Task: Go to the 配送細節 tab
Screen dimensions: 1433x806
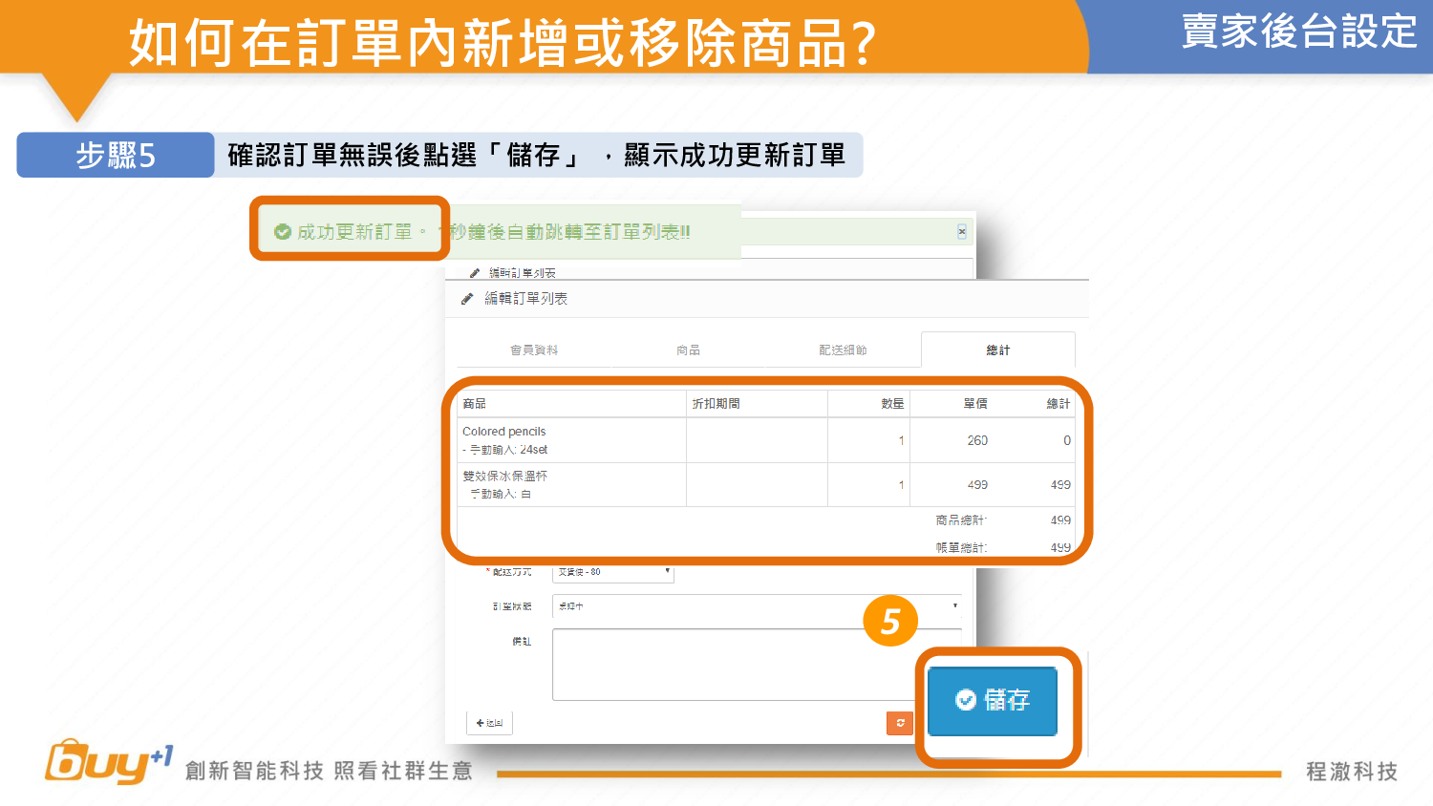Action: (x=843, y=350)
